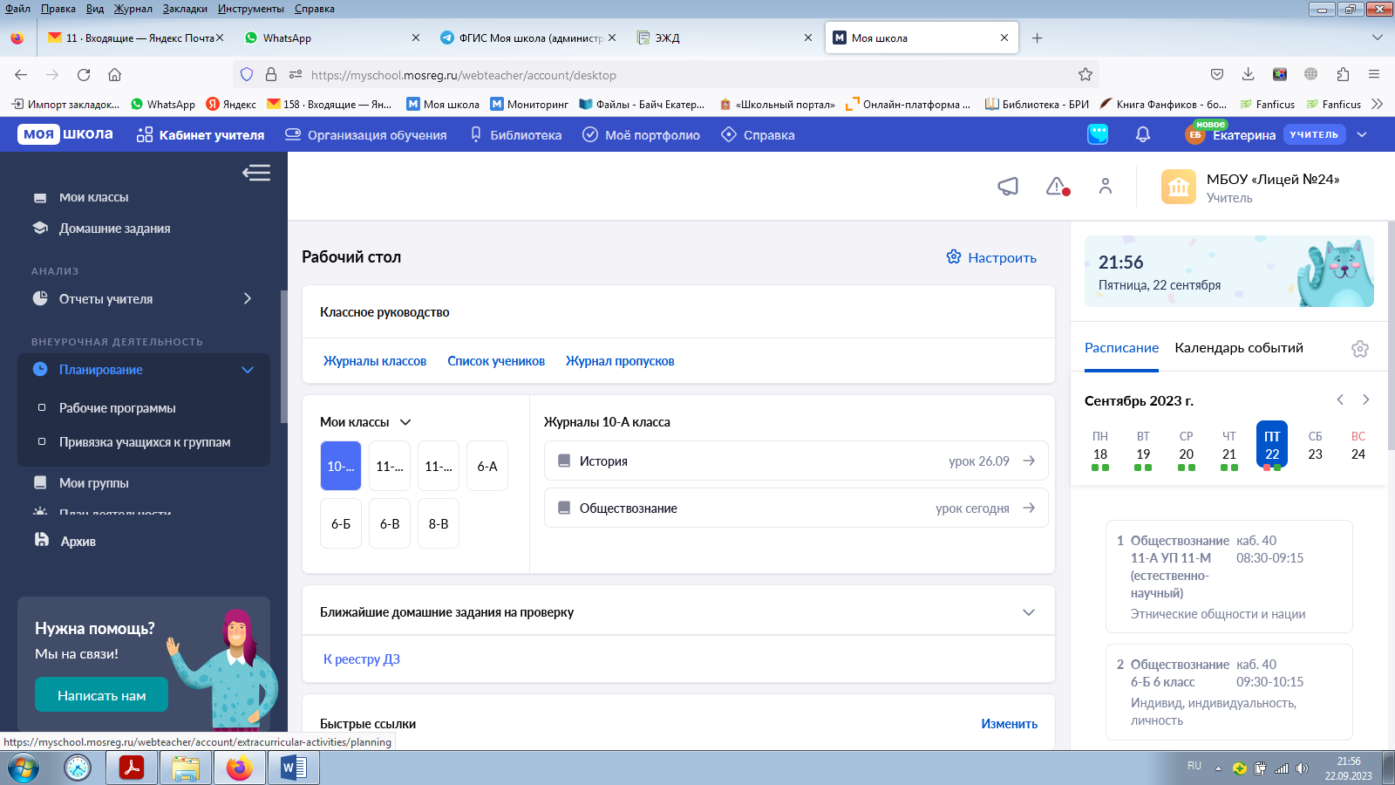Image resolution: width=1395 pixels, height=785 pixels.
Task: Expand Отчеты учителя section
Action: coord(248,298)
